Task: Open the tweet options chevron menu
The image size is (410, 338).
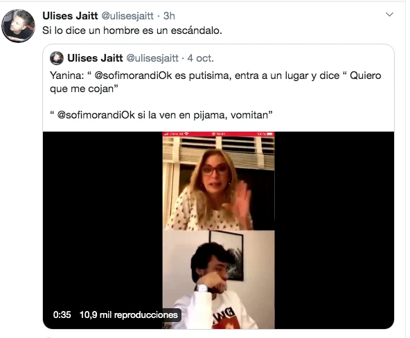Action: [x=389, y=15]
